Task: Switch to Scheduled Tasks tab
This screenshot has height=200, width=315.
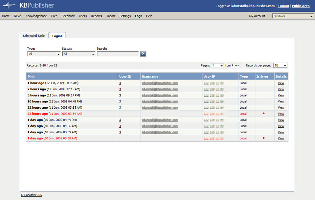Action: tap(34, 36)
